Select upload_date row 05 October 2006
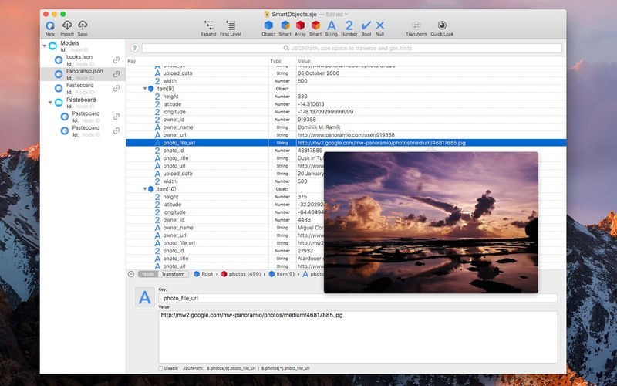Screen dimensions: 617x386 tap(346, 73)
